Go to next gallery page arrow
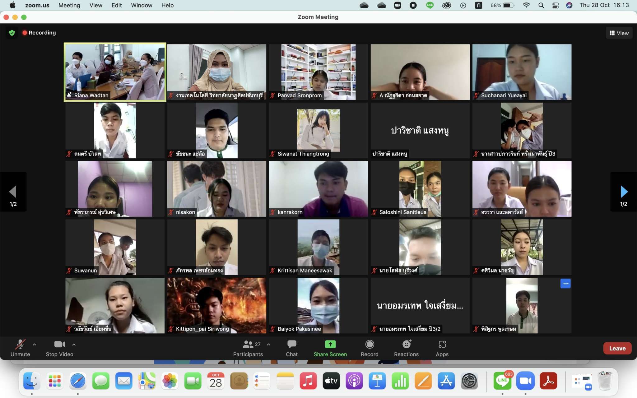This screenshot has height=398, width=637. 624,192
